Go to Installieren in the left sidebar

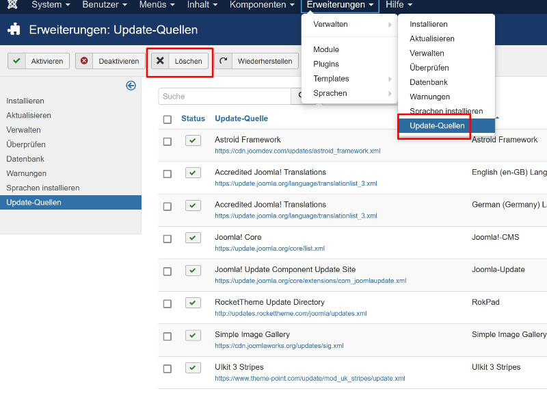(x=25, y=101)
